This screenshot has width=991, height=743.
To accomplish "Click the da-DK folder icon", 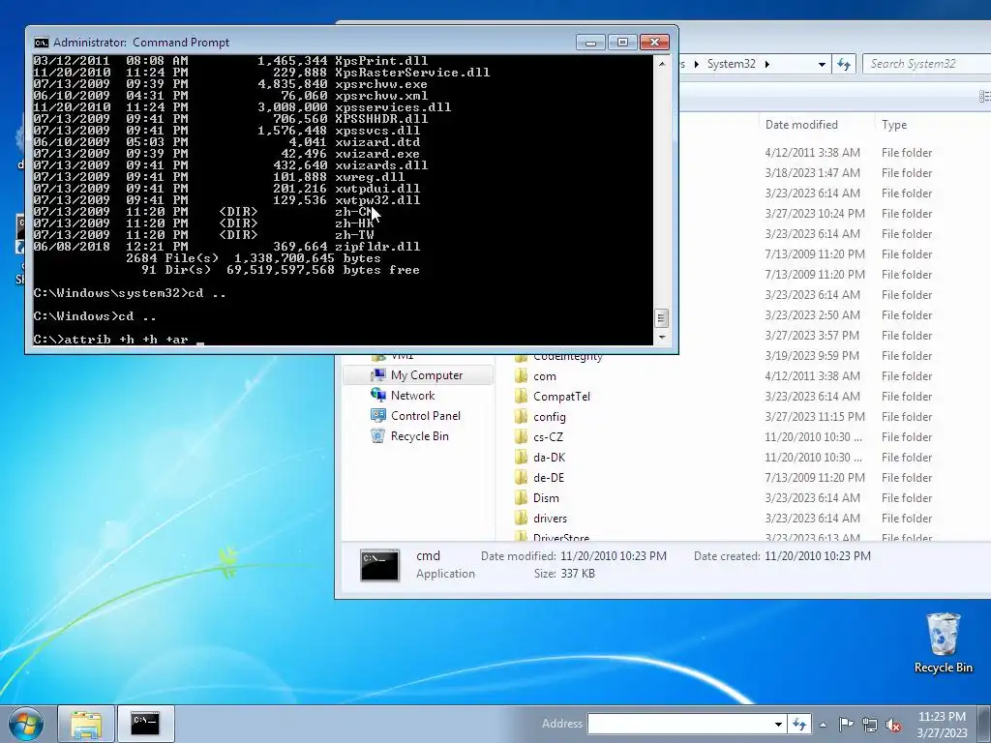I will tap(522, 458).
